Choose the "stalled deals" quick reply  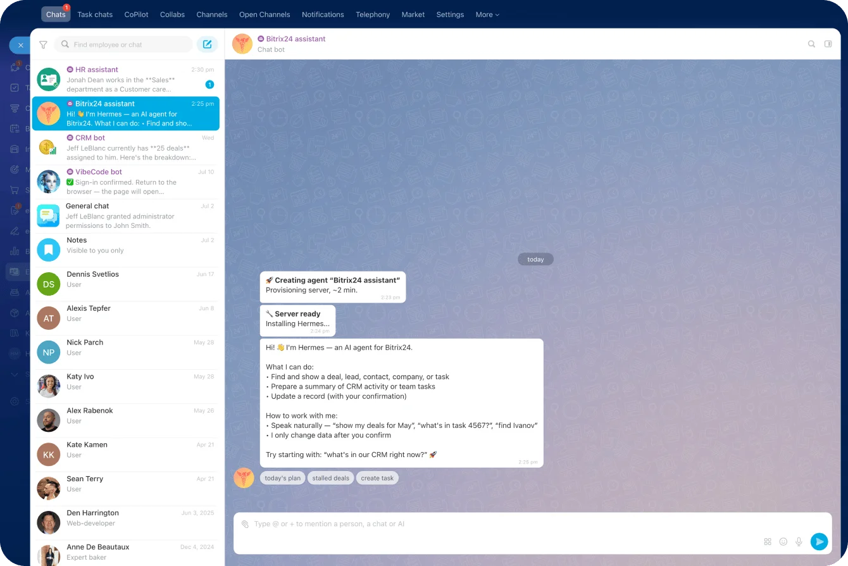[x=331, y=478]
